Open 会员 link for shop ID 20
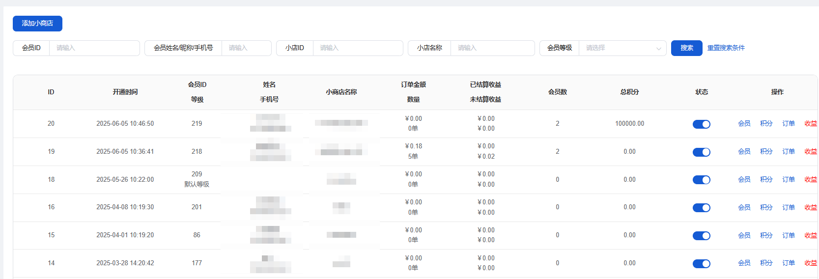This screenshot has width=819, height=279. point(744,124)
